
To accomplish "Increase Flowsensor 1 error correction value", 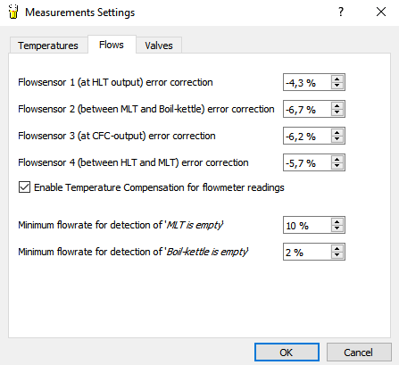I will (337, 79).
